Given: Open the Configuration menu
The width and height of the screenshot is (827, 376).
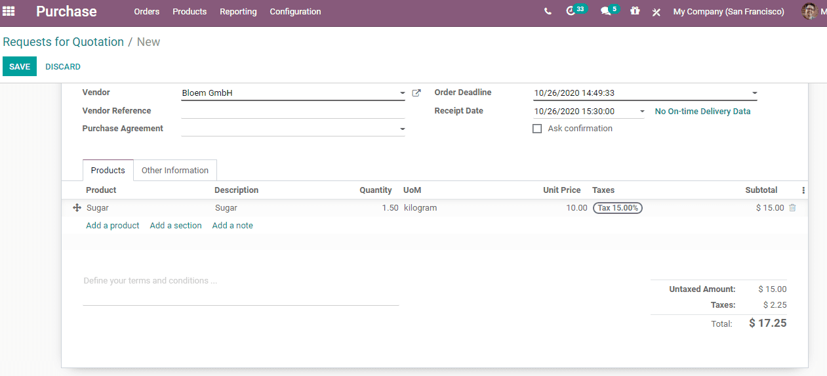Looking at the screenshot, I should click(295, 12).
